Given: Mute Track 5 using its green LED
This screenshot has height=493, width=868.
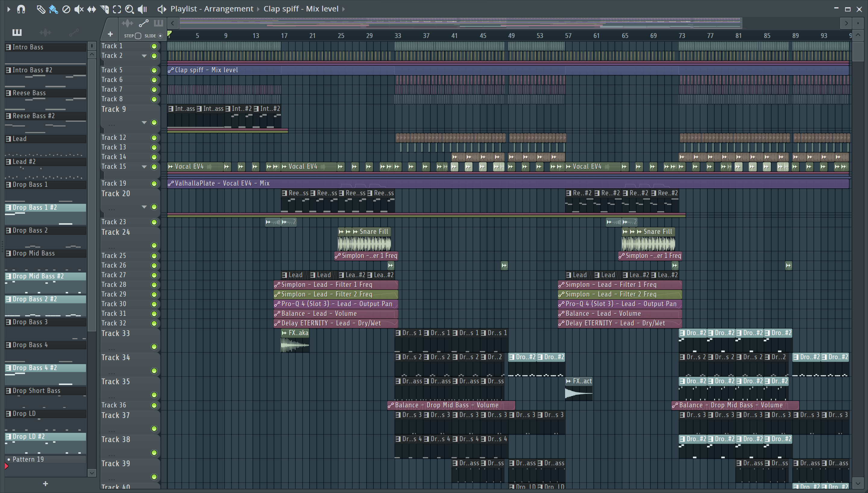Looking at the screenshot, I should (x=154, y=71).
